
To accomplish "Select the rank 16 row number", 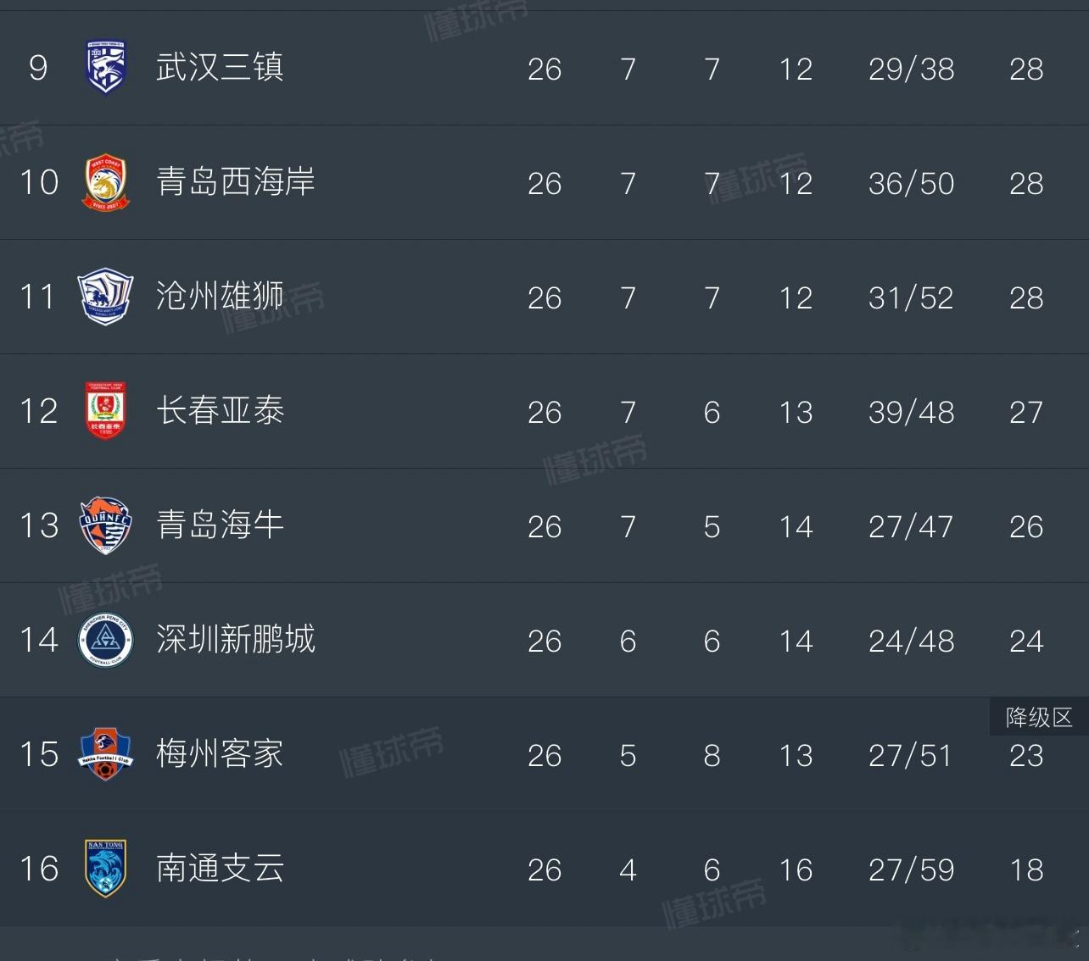I will tap(39, 869).
